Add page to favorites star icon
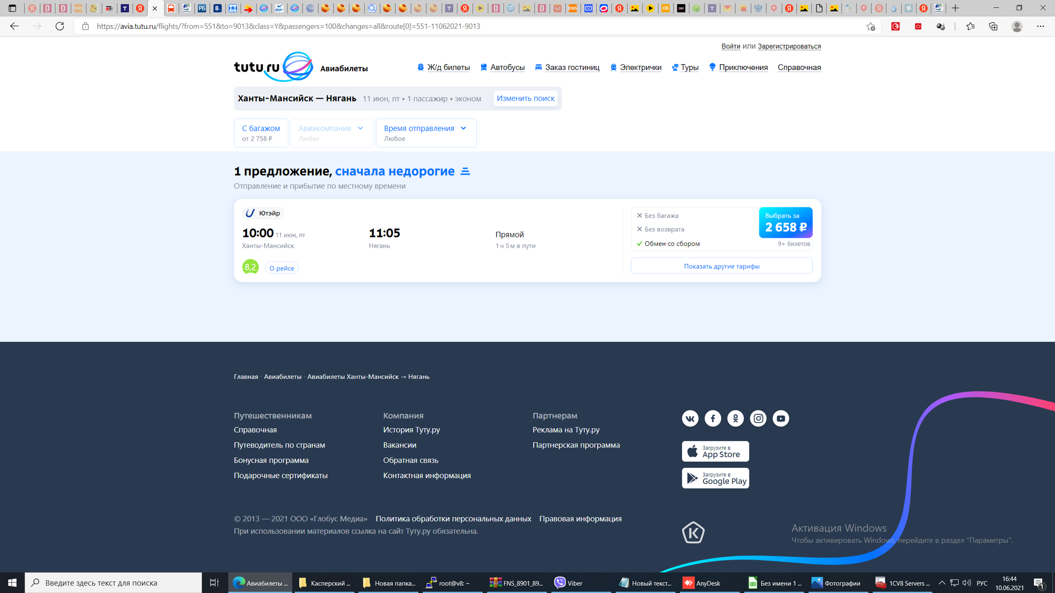 [x=871, y=26]
